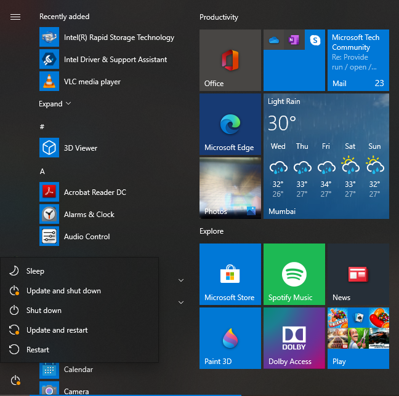Choose Sleep from the power menu
This screenshot has height=396, width=399.
[79, 271]
